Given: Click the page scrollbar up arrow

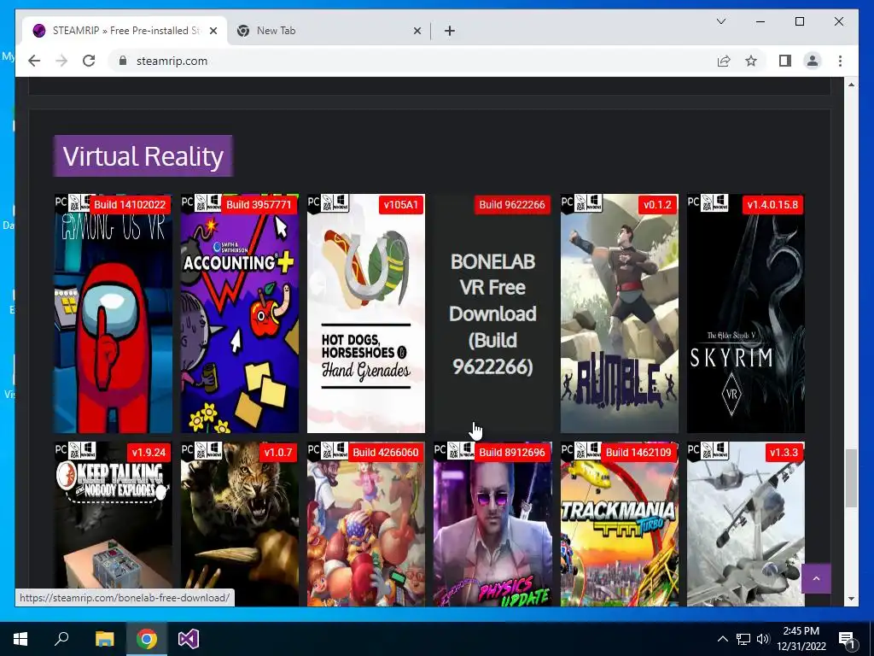Looking at the screenshot, I should 851,85.
